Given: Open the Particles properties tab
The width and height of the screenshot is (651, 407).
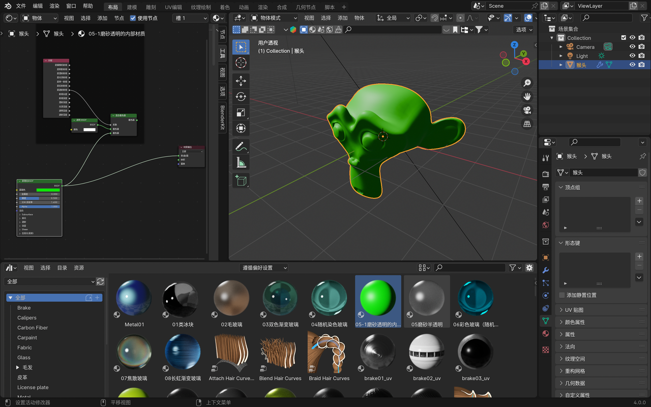Looking at the screenshot, I should [546, 283].
